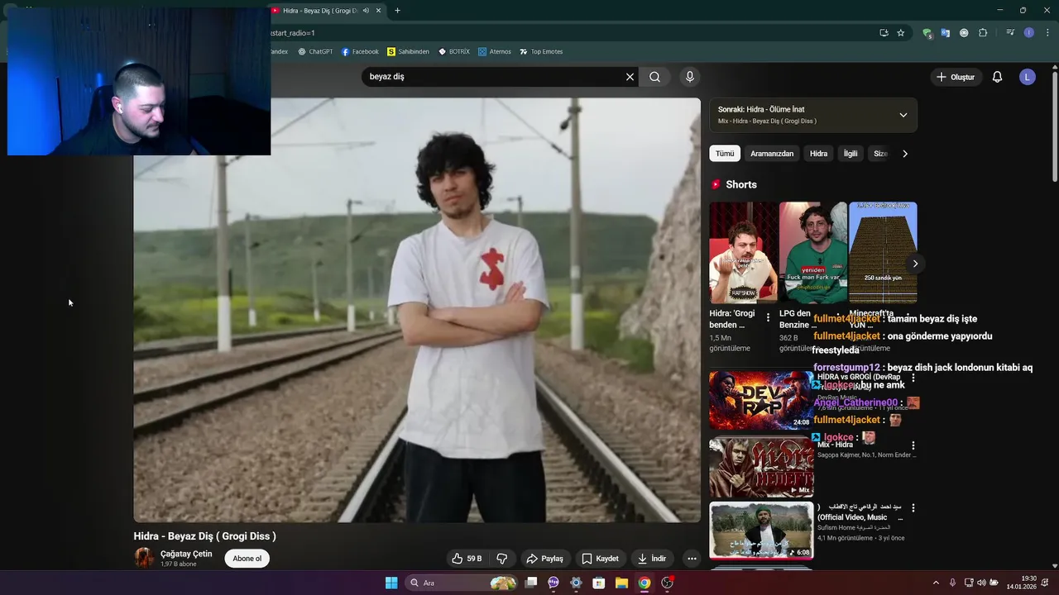Show more filter chips with arrow

coord(905,154)
